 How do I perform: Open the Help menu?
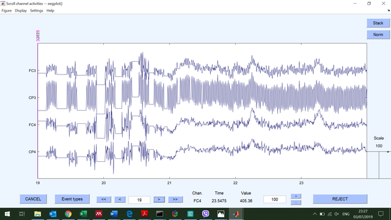tap(50, 11)
